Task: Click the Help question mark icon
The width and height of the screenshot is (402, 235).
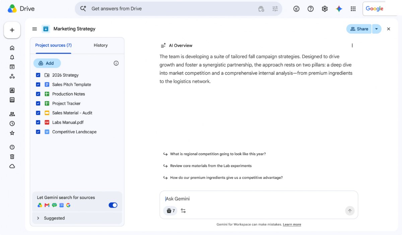Action: (311, 9)
